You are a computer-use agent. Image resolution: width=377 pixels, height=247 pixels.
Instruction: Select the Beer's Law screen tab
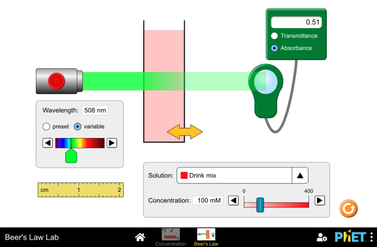(x=206, y=237)
